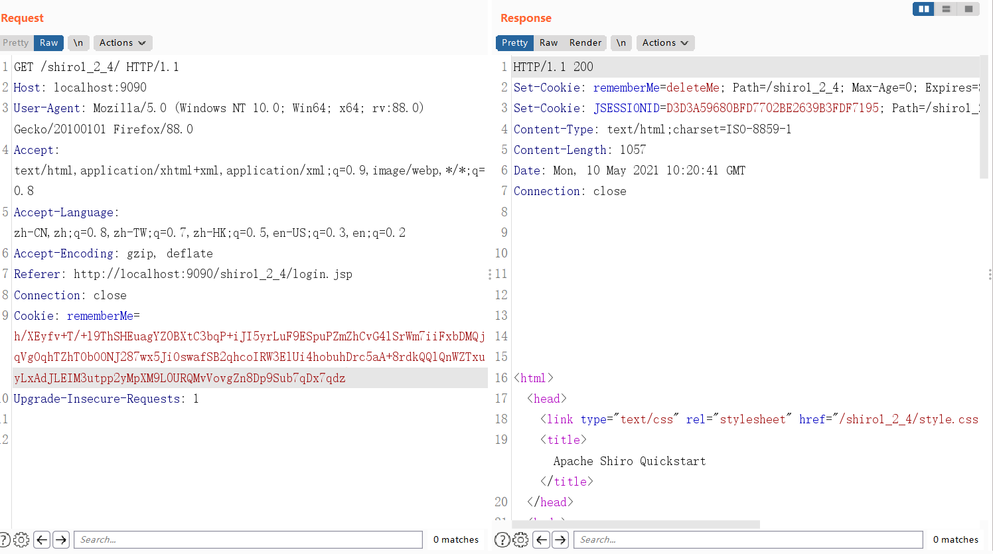Go to next match in Request search
This screenshot has width=993, height=554.
pos(61,539)
